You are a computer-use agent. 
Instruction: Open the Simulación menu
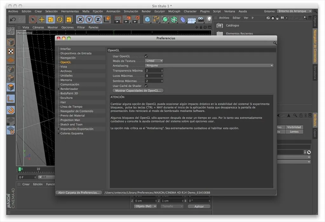131,11
